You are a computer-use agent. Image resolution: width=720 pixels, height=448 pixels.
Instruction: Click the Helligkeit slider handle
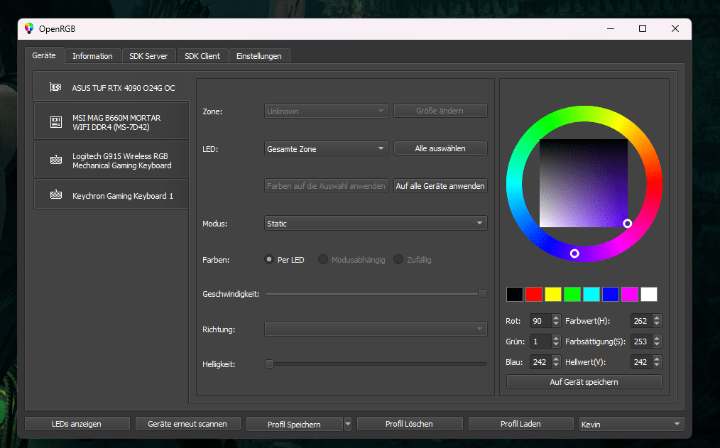click(270, 364)
